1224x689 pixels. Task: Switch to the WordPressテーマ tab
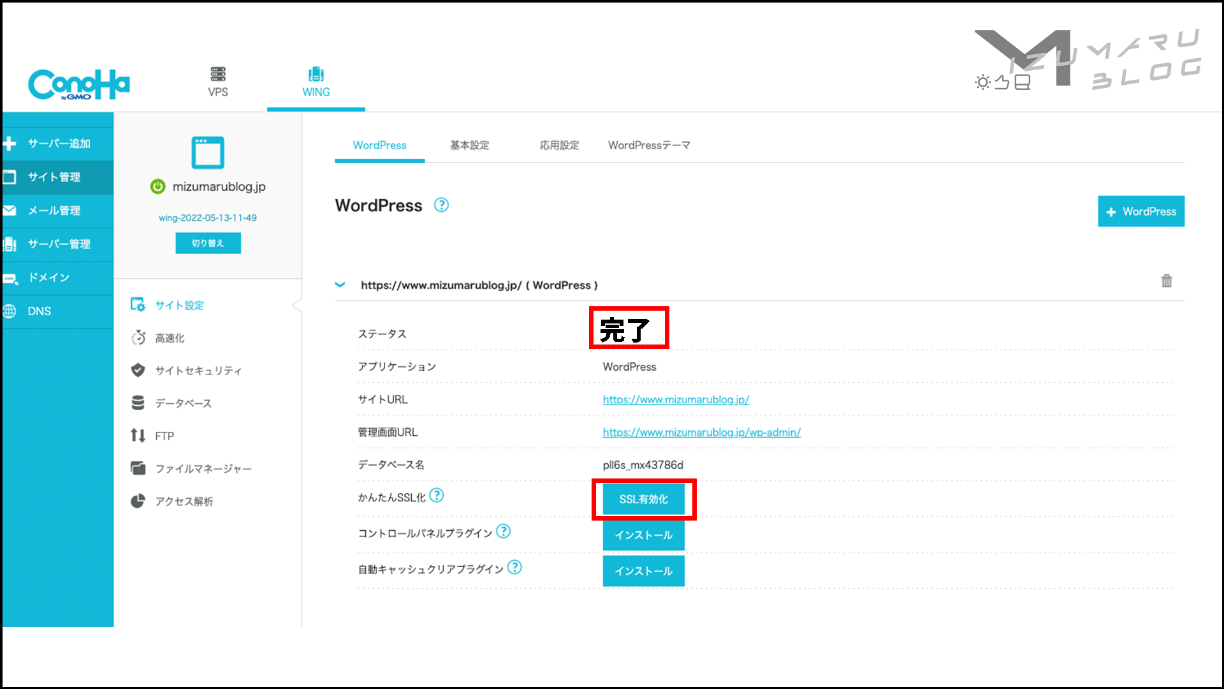point(649,145)
